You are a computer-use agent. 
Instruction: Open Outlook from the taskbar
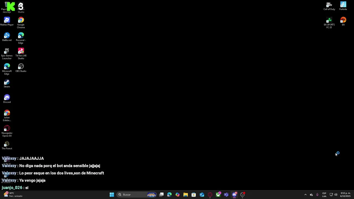pyautogui.click(x=202, y=195)
